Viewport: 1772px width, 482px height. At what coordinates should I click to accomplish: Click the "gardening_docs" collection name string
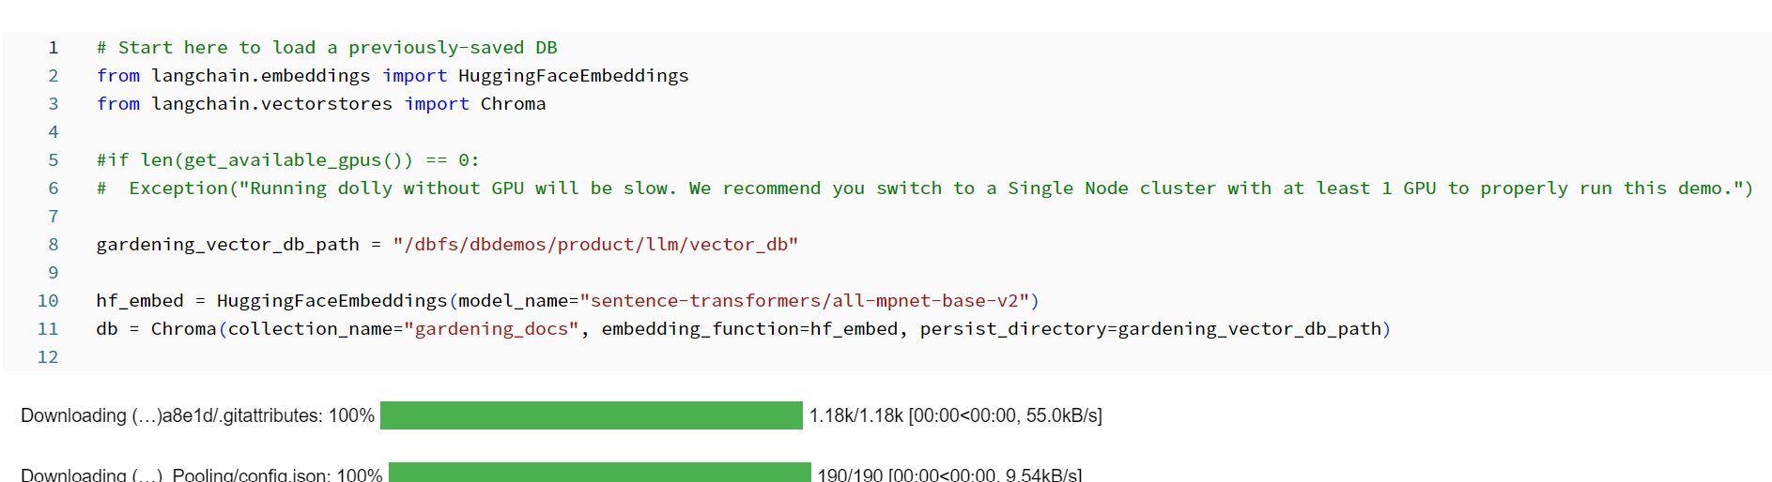pyautogui.click(x=491, y=329)
